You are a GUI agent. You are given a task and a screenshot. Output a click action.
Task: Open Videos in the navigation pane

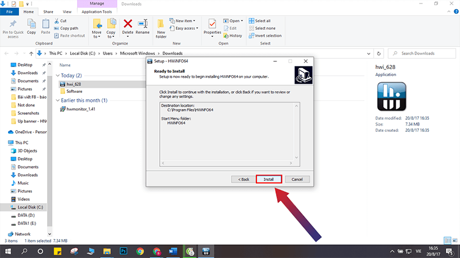(x=20, y=199)
